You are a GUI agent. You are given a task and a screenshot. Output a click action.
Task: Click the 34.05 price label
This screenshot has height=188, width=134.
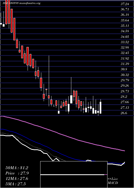pyautogui.click(x=125, y=37)
